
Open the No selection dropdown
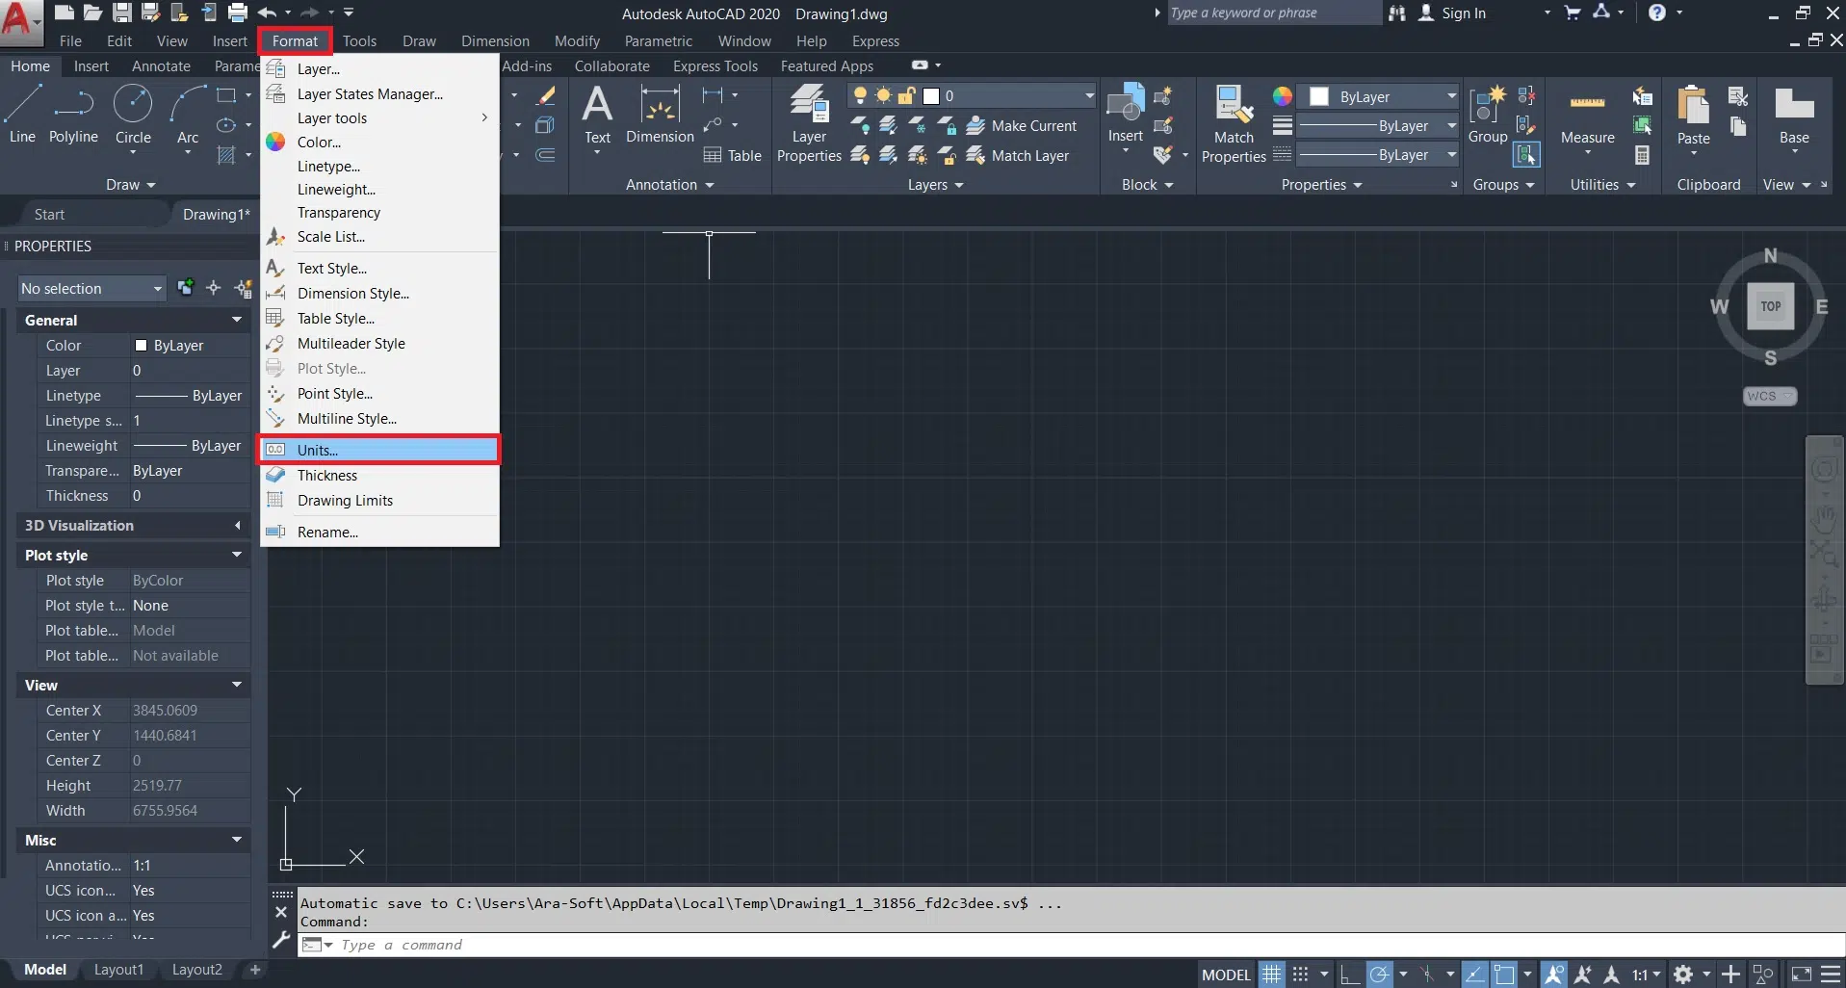91,289
